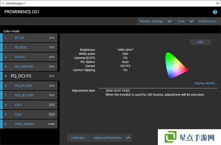Click the Calibrate button

coord(79,138)
